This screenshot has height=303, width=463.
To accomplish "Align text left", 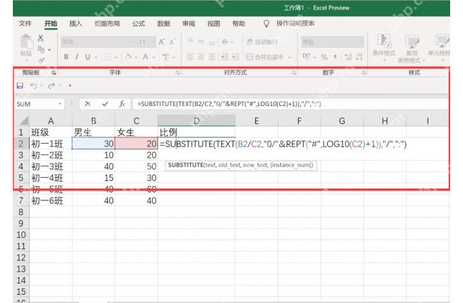I will coord(190,57).
